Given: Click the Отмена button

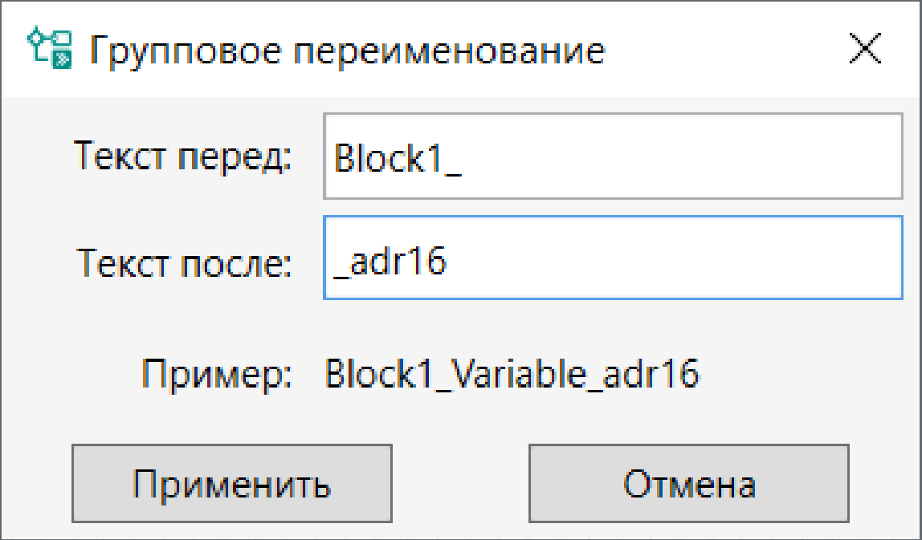Looking at the screenshot, I should 688,483.
